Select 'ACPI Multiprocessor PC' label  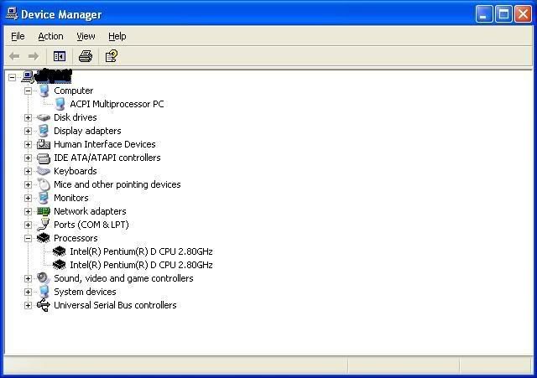(x=117, y=104)
